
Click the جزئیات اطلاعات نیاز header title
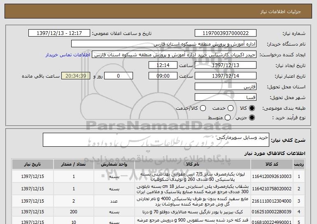tap(281, 12)
